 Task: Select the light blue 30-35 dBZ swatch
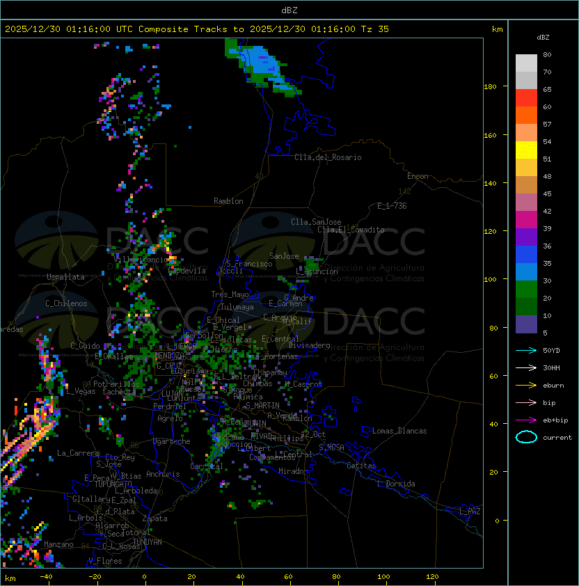(x=526, y=271)
